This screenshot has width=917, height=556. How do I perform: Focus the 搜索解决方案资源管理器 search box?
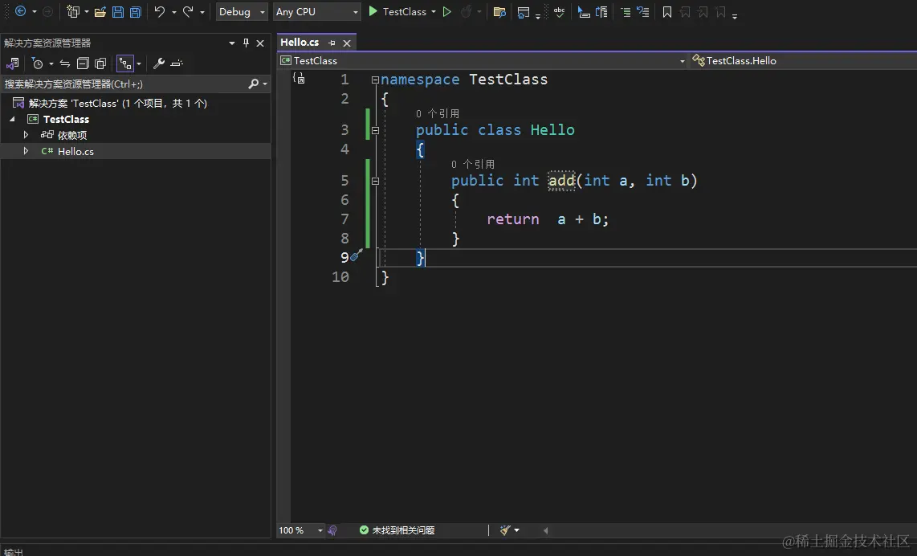tap(124, 84)
